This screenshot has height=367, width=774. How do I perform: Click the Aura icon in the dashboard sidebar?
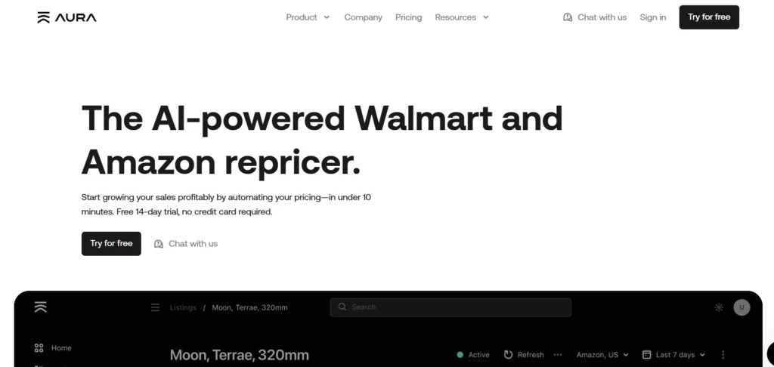pyautogui.click(x=41, y=307)
